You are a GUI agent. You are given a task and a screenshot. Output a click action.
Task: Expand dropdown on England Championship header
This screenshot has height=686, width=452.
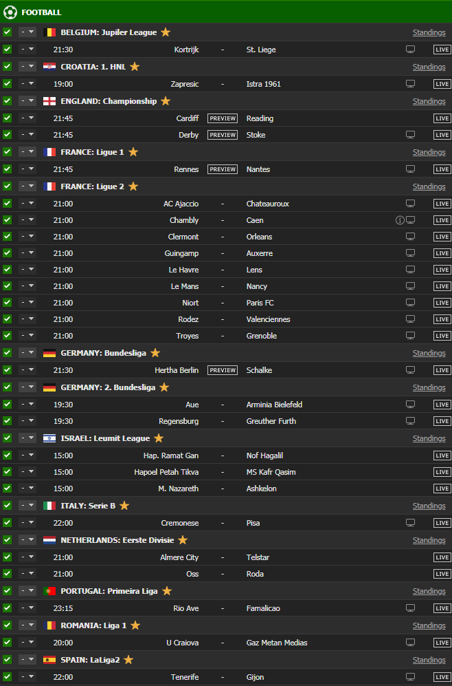27,101
